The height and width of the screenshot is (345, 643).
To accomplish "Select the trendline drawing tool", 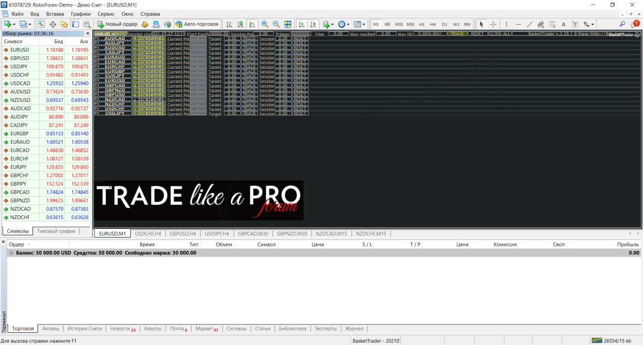I will tap(529, 24).
